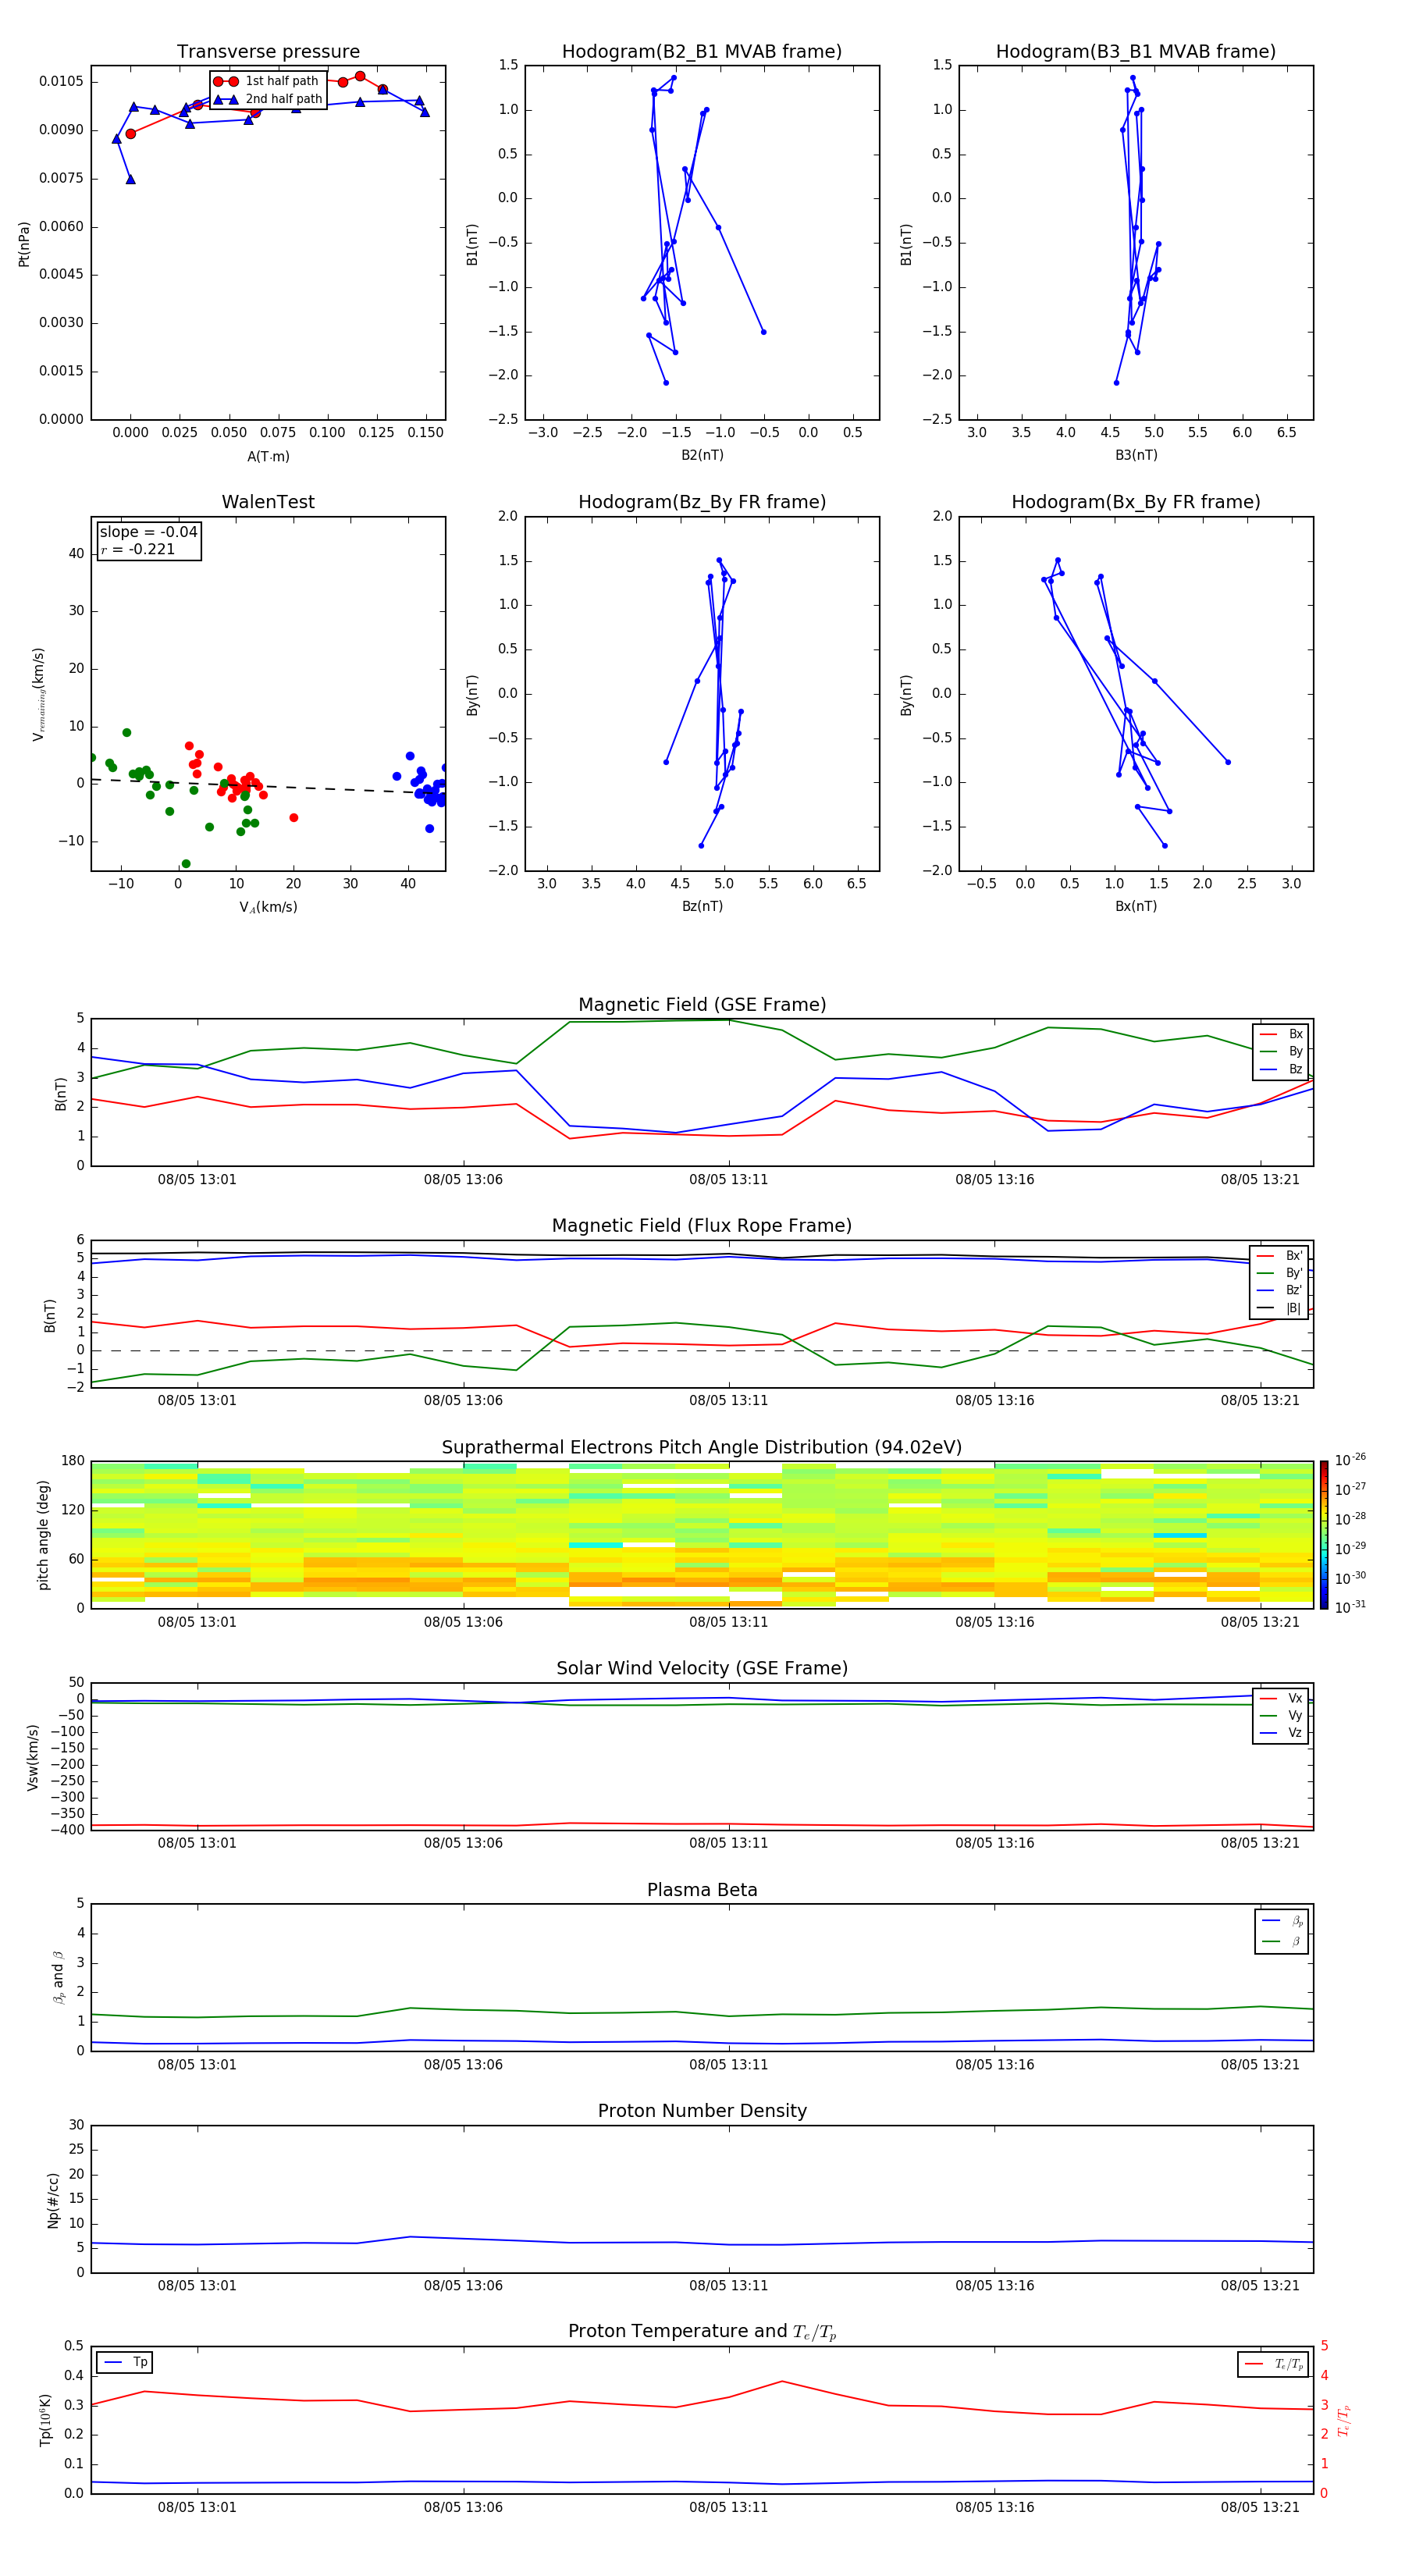This screenshot has width=1405, height=2576.
Task: Click the "Hodogram(Bx_By FR frame)" title
Action: (1135, 502)
